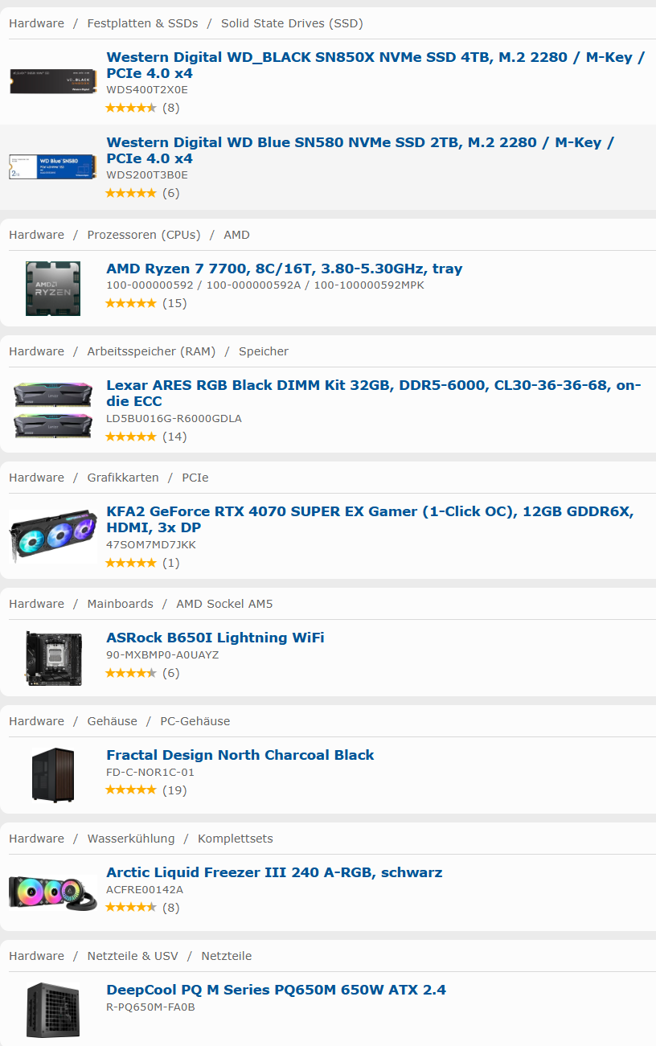Select part number WDS400T2X0E text
This screenshot has width=656, height=1046.
147,90
